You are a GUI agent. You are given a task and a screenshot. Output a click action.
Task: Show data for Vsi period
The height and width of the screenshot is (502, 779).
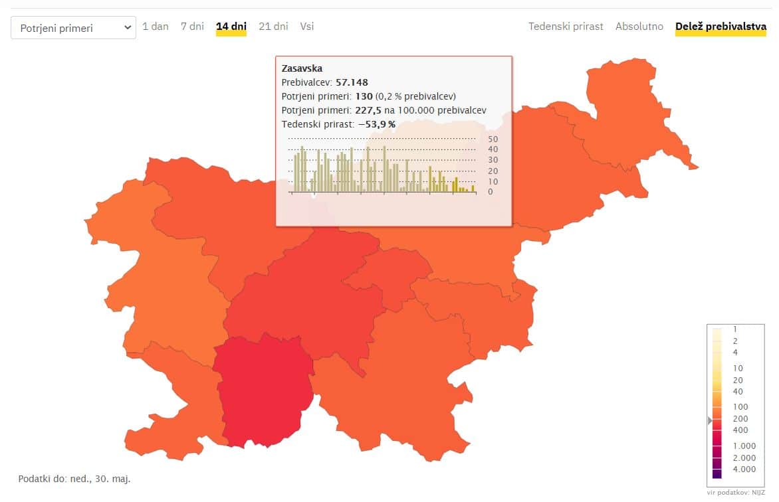point(307,27)
